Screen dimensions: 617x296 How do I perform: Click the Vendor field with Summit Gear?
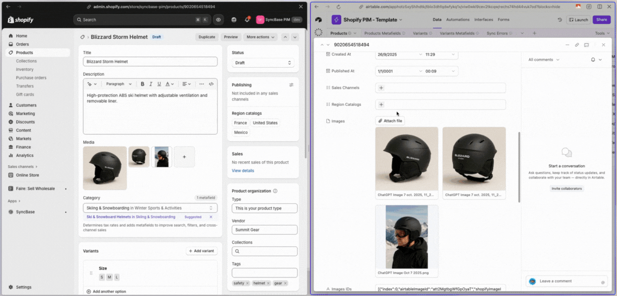pyautogui.click(x=264, y=230)
